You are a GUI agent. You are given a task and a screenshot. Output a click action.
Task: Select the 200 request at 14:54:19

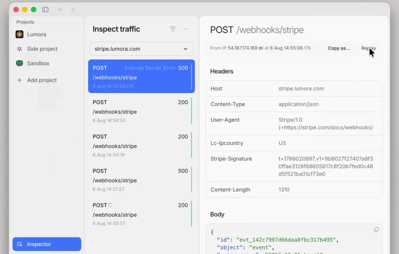(x=141, y=145)
